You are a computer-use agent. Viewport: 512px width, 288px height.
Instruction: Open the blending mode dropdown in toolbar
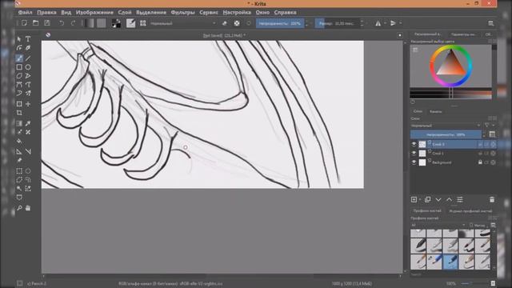[x=182, y=23]
